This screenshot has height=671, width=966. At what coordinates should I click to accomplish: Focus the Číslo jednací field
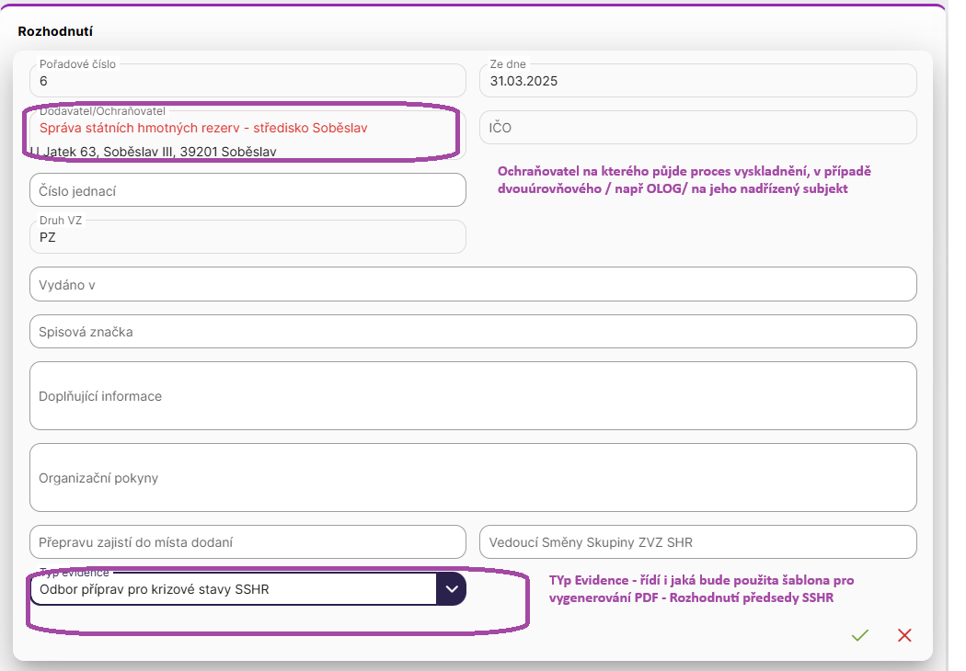247,190
